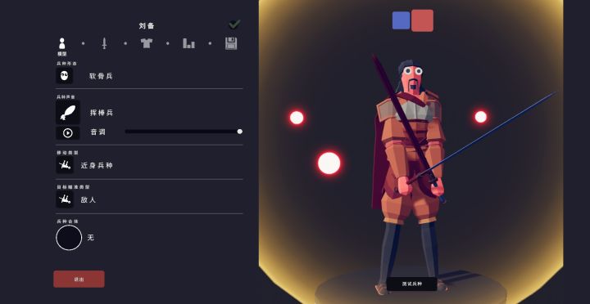This screenshot has height=304, width=590.
Task: Click the large glowing orb near the character's hands
Action: point(329,163)
